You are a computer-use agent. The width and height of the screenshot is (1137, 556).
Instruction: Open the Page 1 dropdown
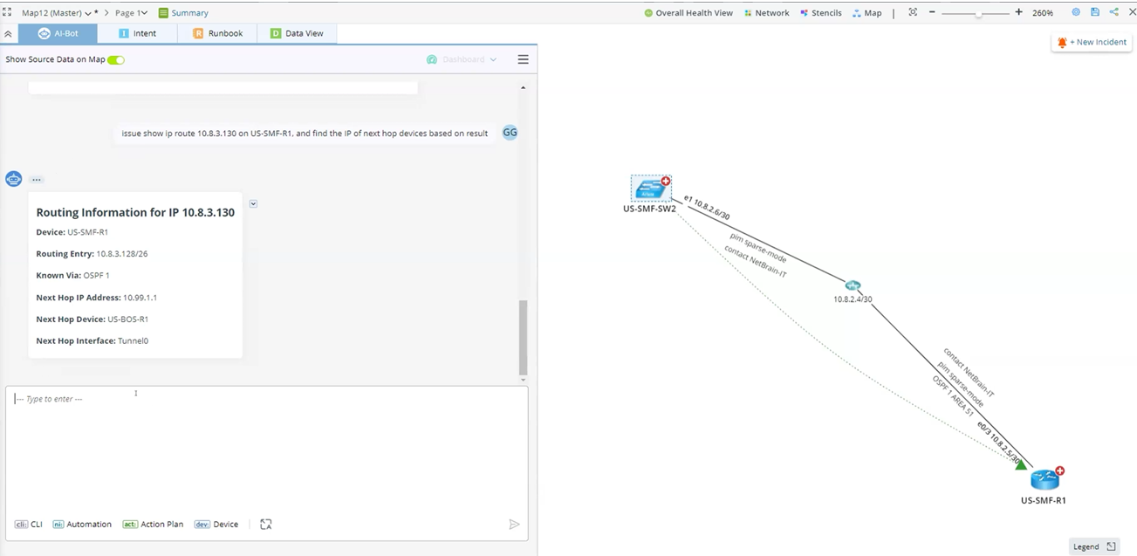(143, 13)
